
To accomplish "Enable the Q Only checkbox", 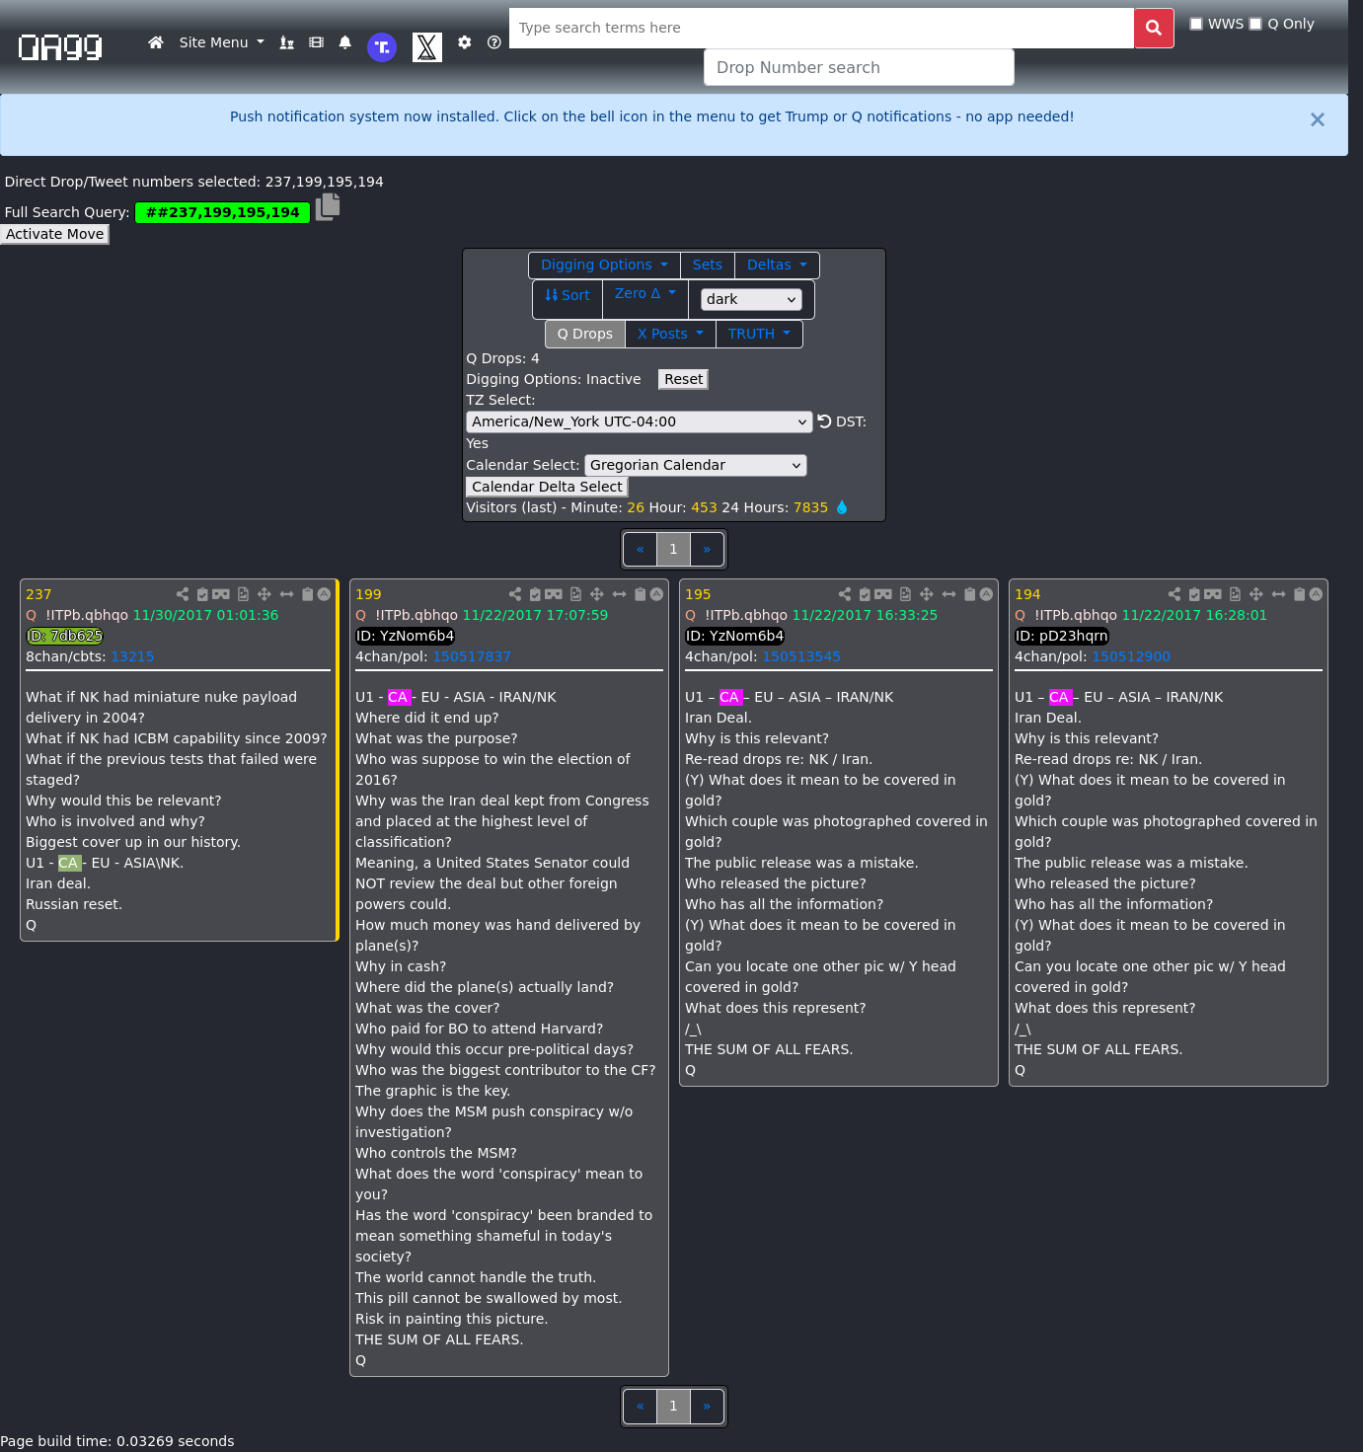I will [1255, 24].
